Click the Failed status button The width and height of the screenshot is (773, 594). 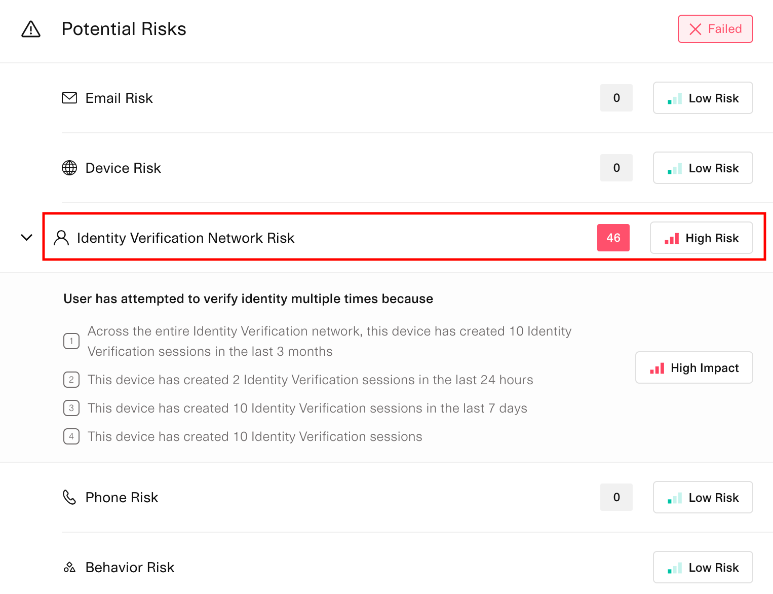(715, 29)
